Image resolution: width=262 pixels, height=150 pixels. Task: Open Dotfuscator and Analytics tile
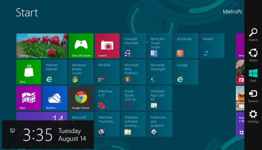160,124
